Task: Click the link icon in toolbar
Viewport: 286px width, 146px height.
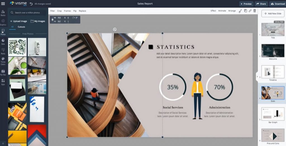Action: 250,11
